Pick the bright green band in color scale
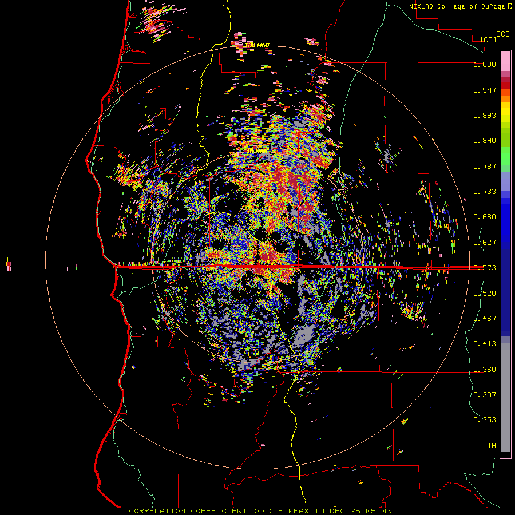 coord(505,156)
